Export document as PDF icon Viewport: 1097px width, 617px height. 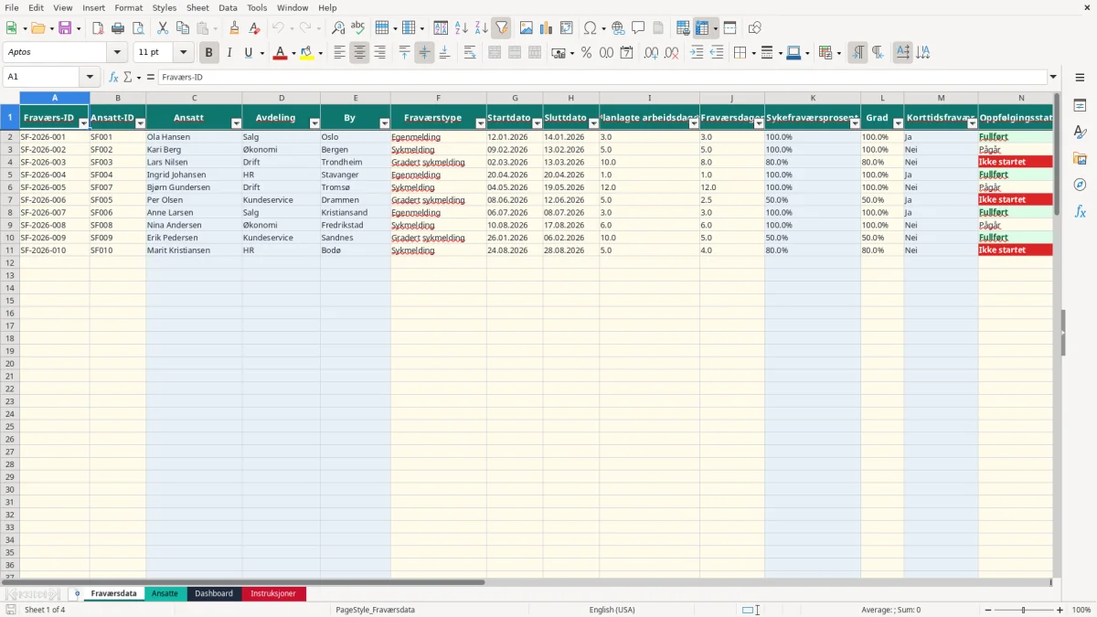[x=98, y=28]
